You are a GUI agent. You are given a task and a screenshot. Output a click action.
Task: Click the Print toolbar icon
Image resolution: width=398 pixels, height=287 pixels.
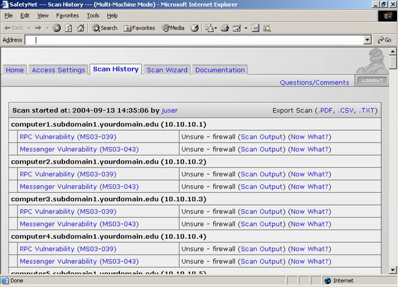coord(224,28)
